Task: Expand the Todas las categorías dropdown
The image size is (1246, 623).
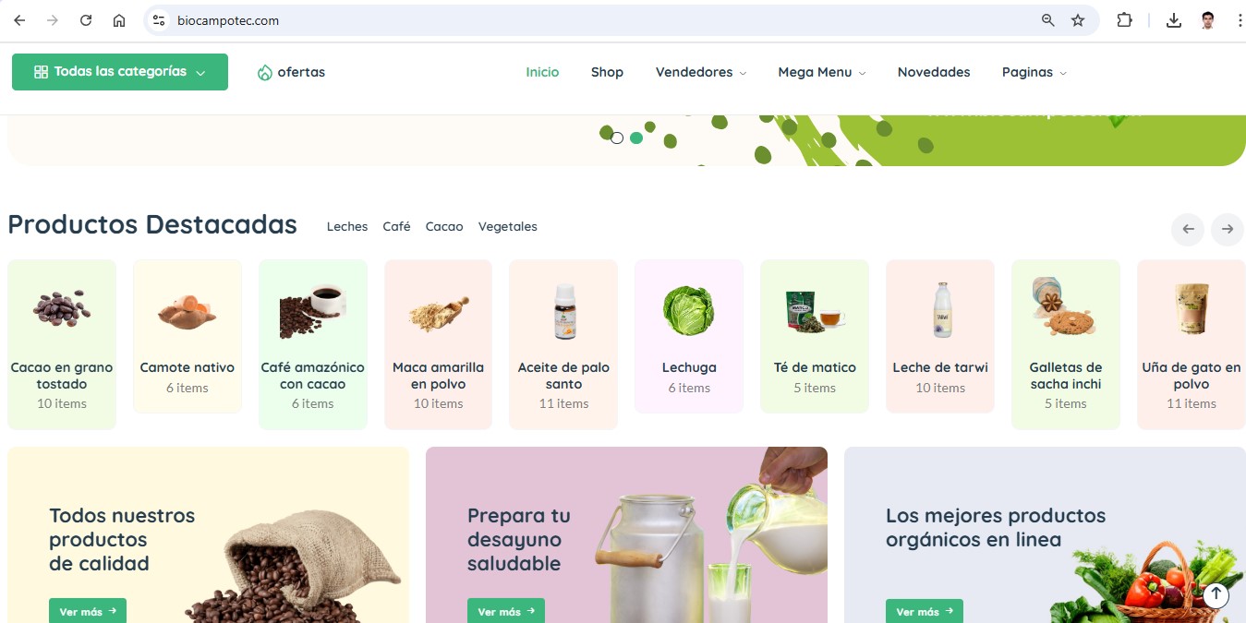Action: [120, 72]
